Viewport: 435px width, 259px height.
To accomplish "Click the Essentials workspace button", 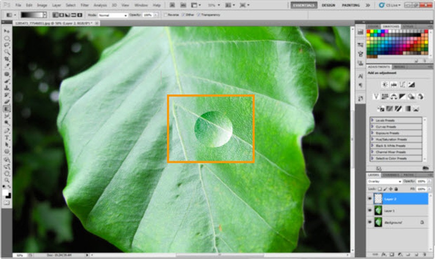I will [x=304, y=5].
